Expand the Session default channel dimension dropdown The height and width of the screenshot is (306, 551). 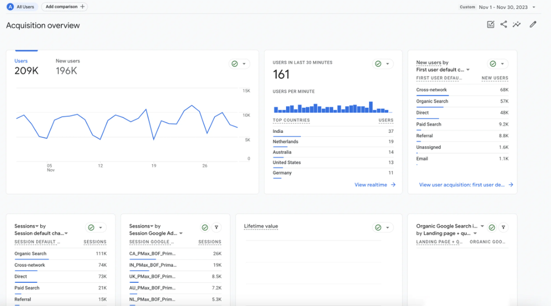(x=66, y=234)
